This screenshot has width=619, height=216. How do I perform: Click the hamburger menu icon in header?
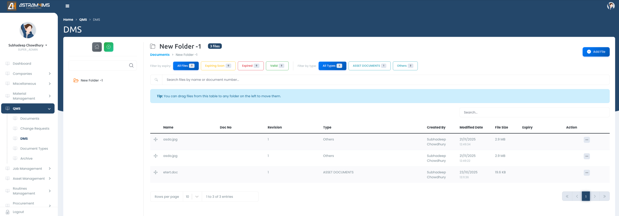pos(67,6)
